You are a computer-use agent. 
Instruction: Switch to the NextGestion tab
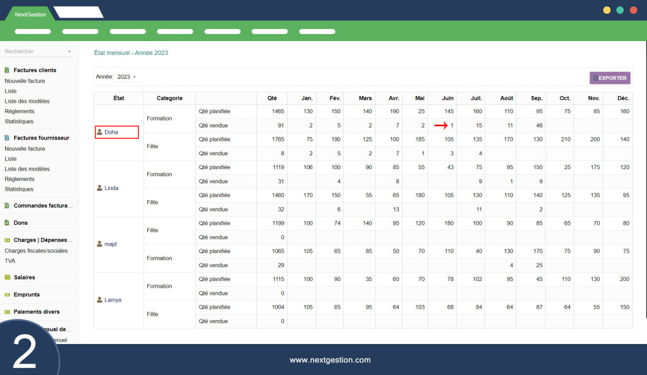[30, 14]
